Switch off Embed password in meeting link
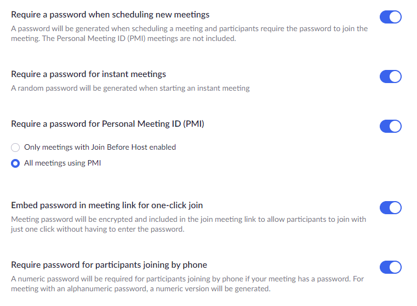 click(x=390, y=208)
